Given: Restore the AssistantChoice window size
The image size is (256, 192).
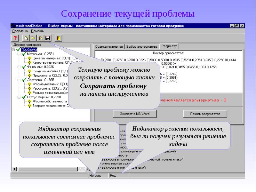Looking at the screenshot, I should click(236, 26).
